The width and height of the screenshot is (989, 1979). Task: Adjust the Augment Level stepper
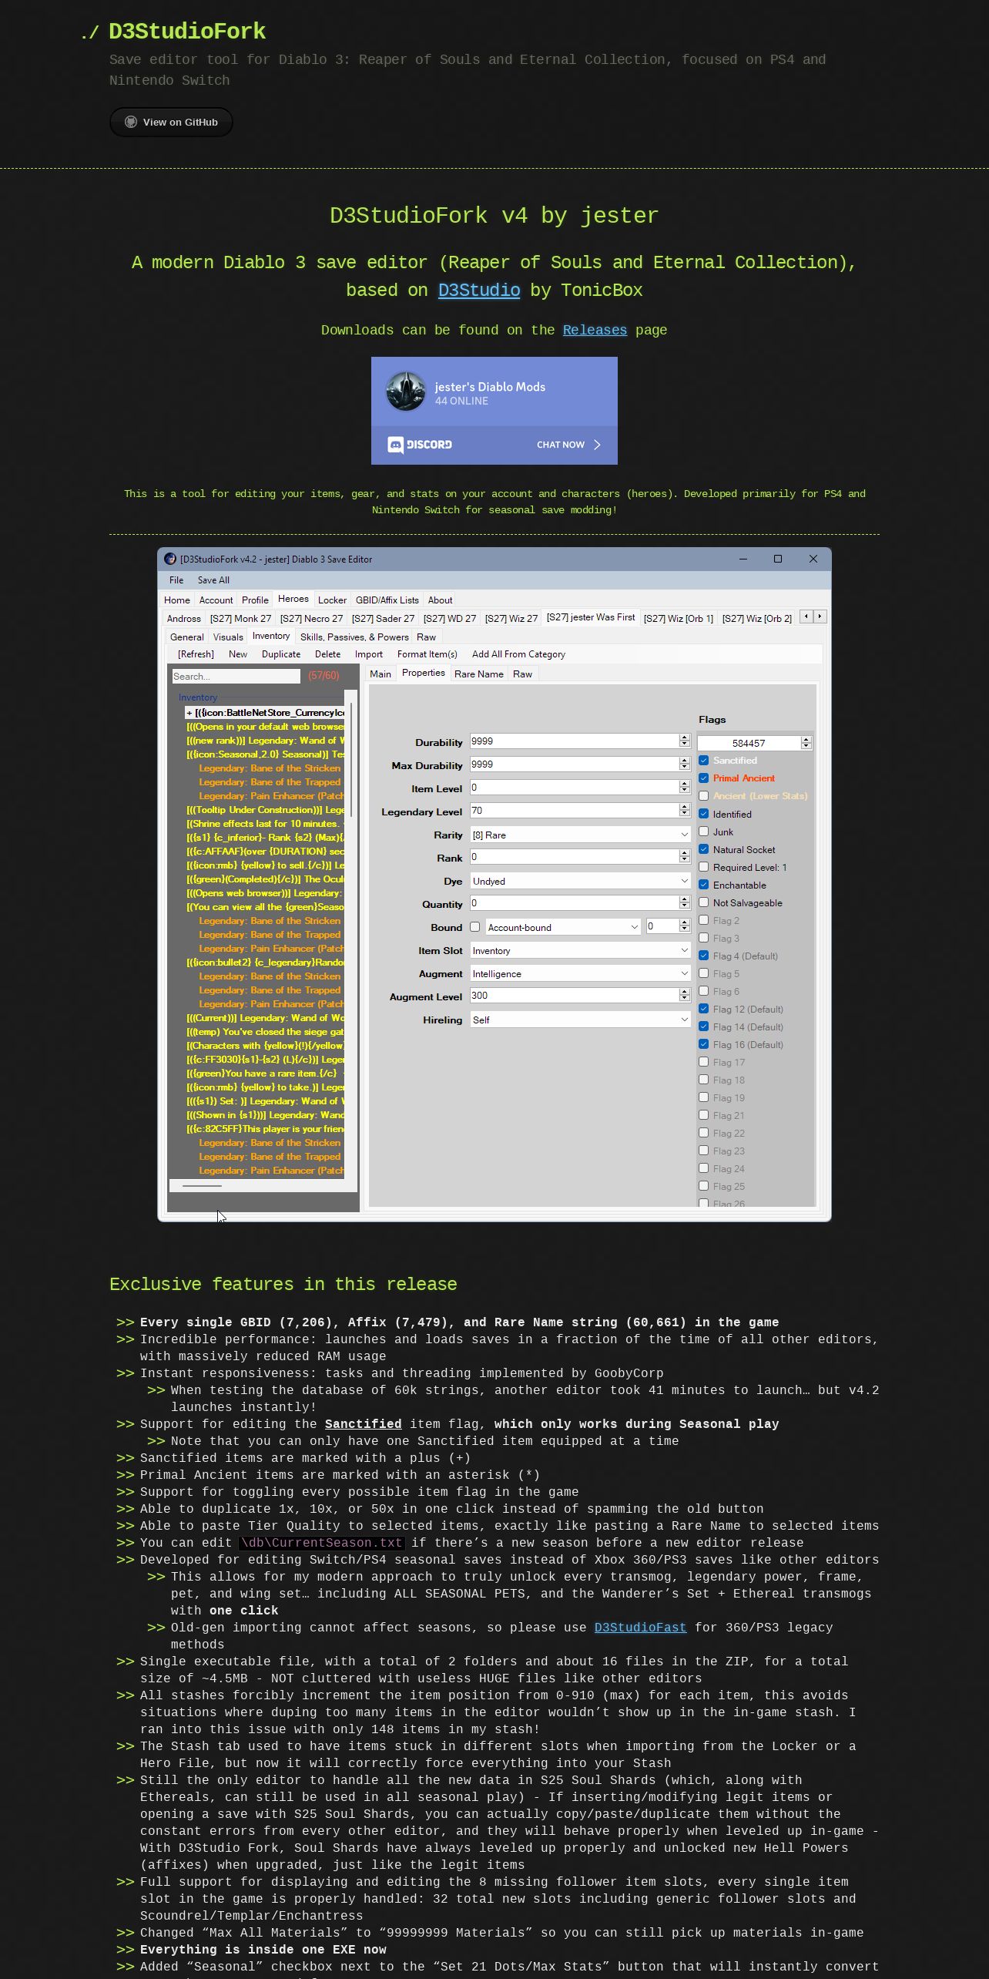tap(684, 996)
